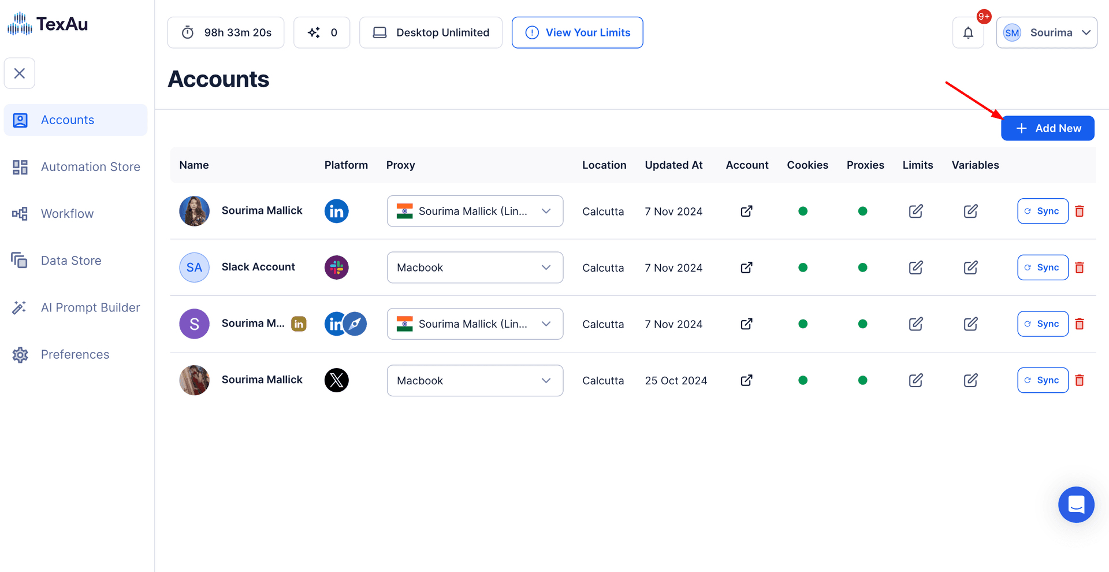
Task: Click the X platform icon in last row
Action: [x=336, y=380]
